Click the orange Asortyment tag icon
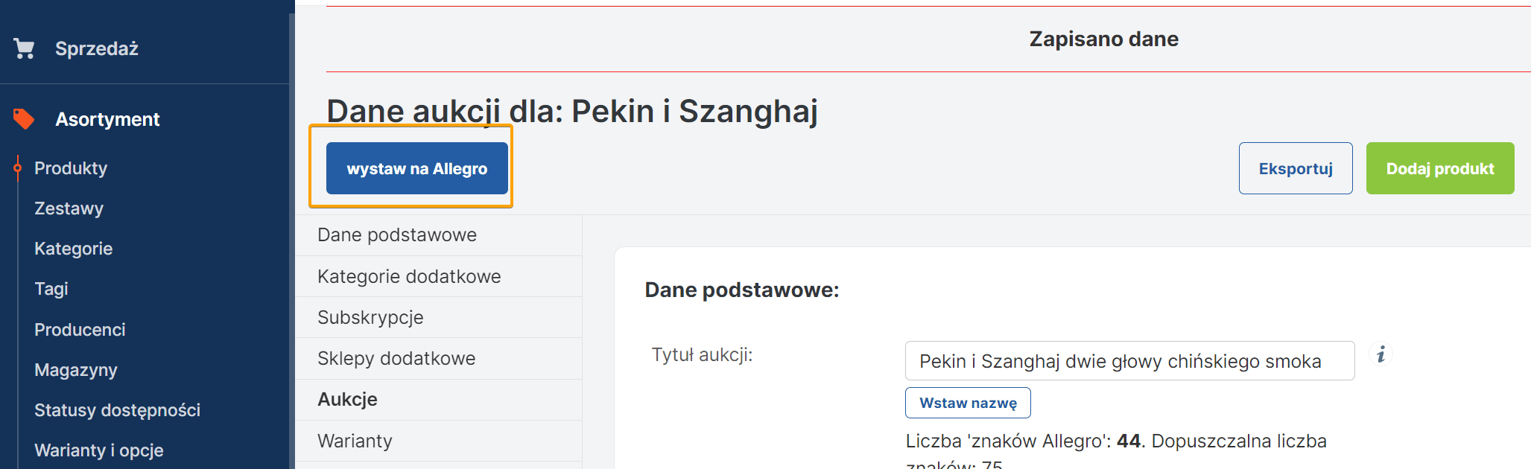Viewport: 1531px width, 469px height. click(24, 119)
